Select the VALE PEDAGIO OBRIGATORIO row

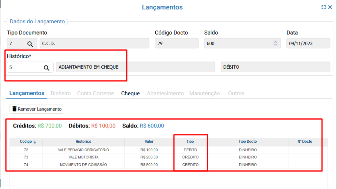[x=83, y=150]
